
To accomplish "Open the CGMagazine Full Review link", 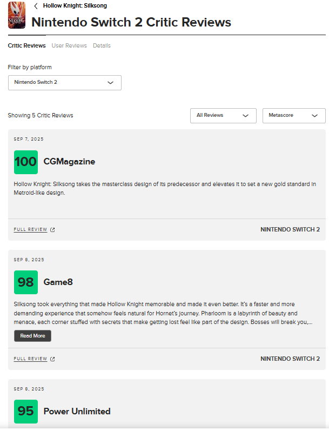I will [x=31, y=230].
